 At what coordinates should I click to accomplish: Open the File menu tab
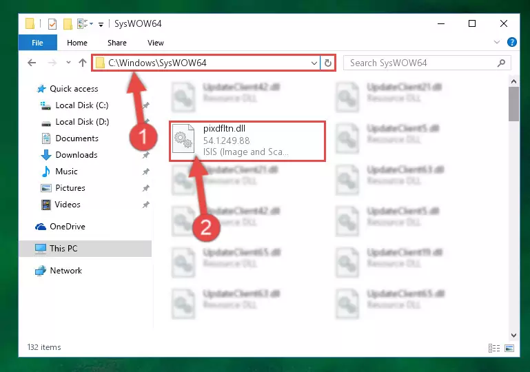(37, 43)
